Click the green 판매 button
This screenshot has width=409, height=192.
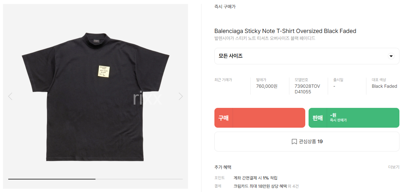pos(354,118)
